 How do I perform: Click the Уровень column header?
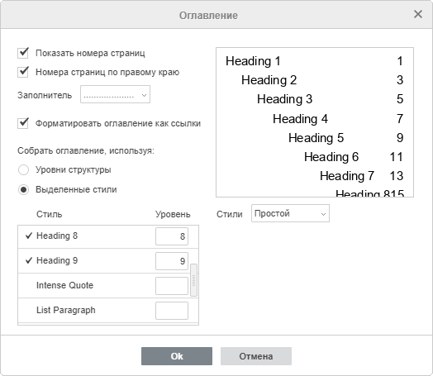[173, 214]
